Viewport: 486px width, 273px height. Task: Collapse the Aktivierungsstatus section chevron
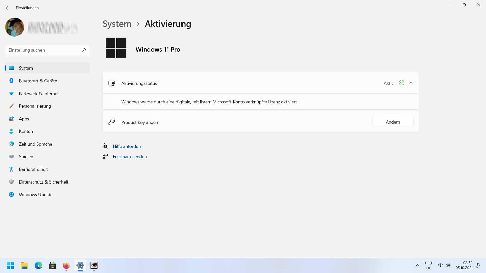point(411,83)
